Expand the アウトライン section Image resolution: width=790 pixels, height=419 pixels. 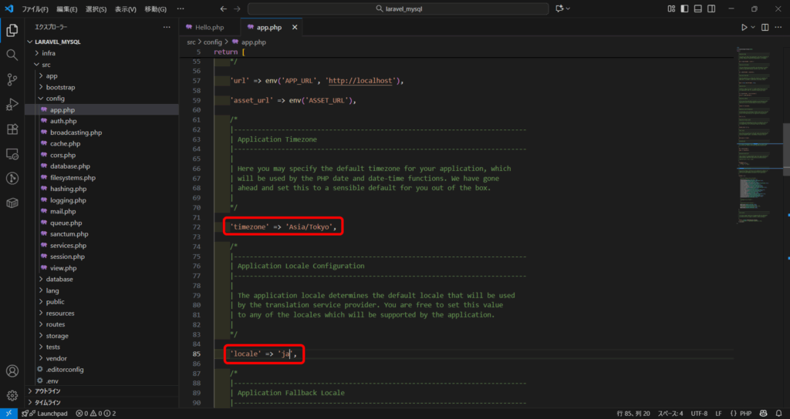tap(48, 391)
